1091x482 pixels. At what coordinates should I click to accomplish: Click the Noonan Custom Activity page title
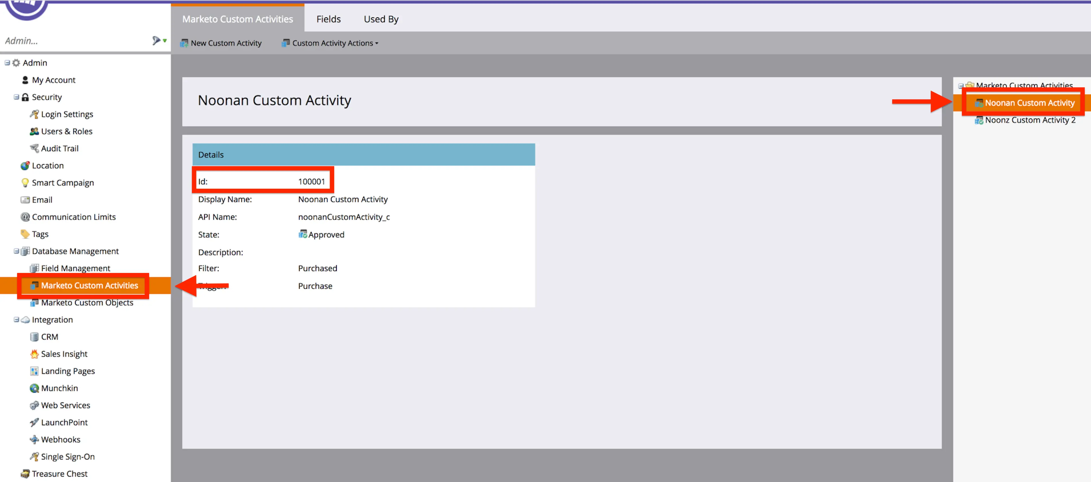[274, 101]
